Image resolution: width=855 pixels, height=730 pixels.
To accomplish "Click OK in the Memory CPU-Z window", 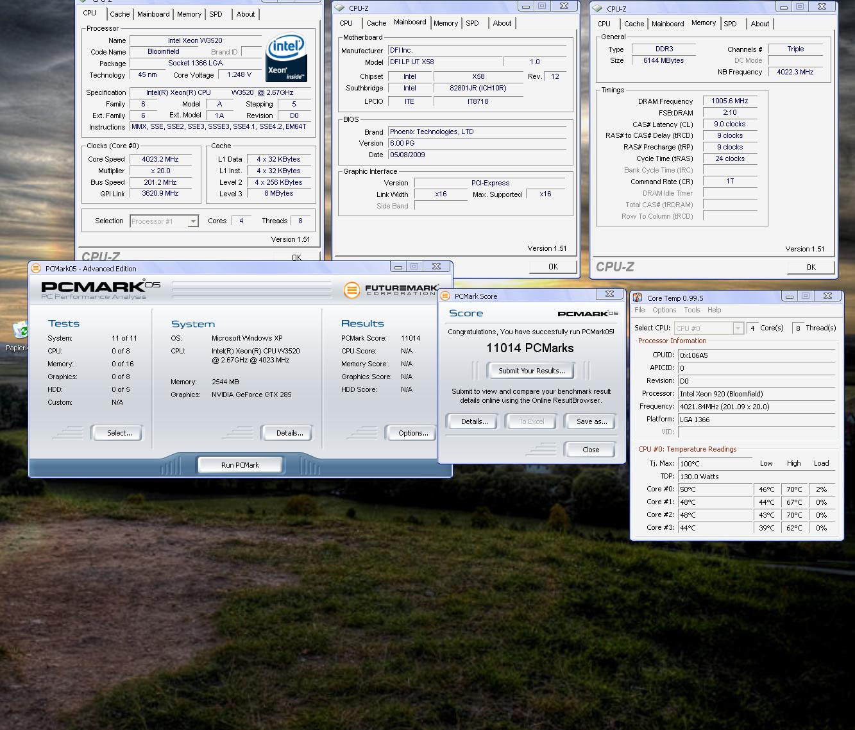I will 811,267.
